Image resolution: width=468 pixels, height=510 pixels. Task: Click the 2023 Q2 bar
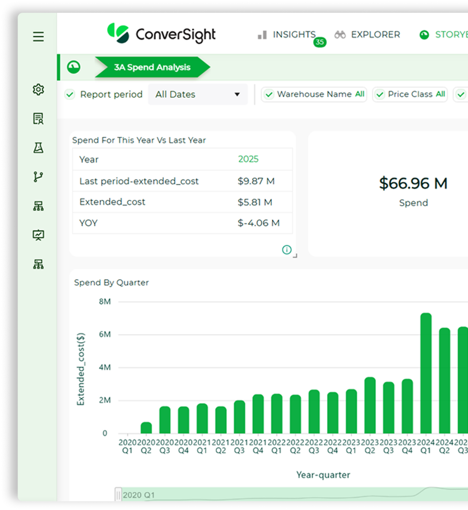click(x=370, y=405)
